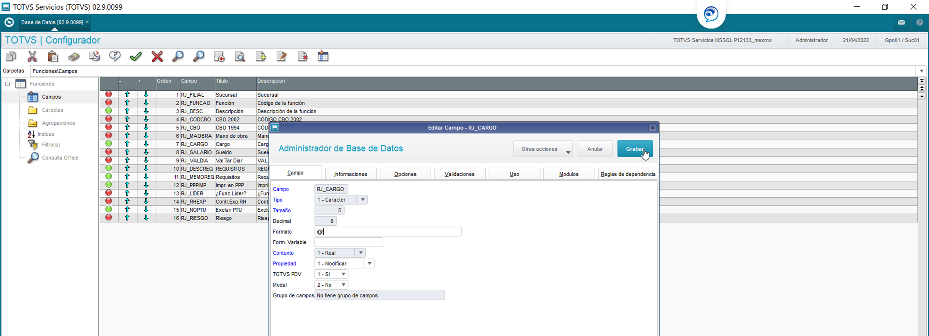Click the delete document toolbar icon
The height and width of the screenshot is (336, 929).
pyautogui.click(x=303, y=57)
